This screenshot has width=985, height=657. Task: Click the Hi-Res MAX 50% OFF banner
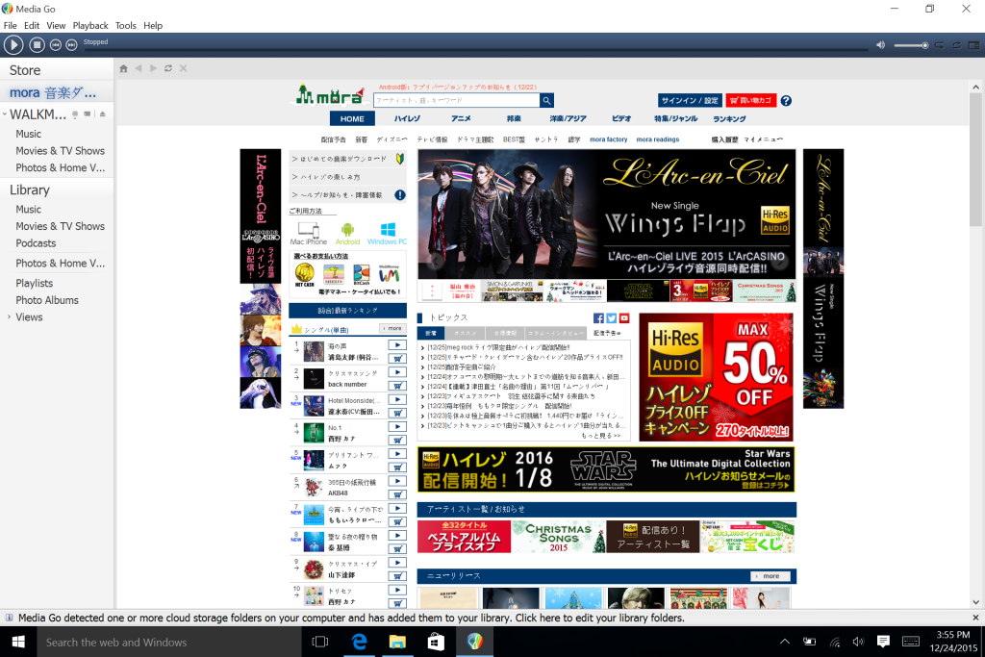coord(716,377)
